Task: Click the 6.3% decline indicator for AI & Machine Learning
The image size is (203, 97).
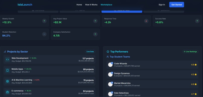Action: pos(36,80)
